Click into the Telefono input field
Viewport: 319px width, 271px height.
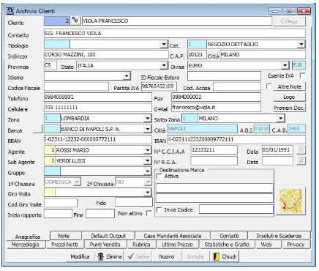[x=98, y=97]
